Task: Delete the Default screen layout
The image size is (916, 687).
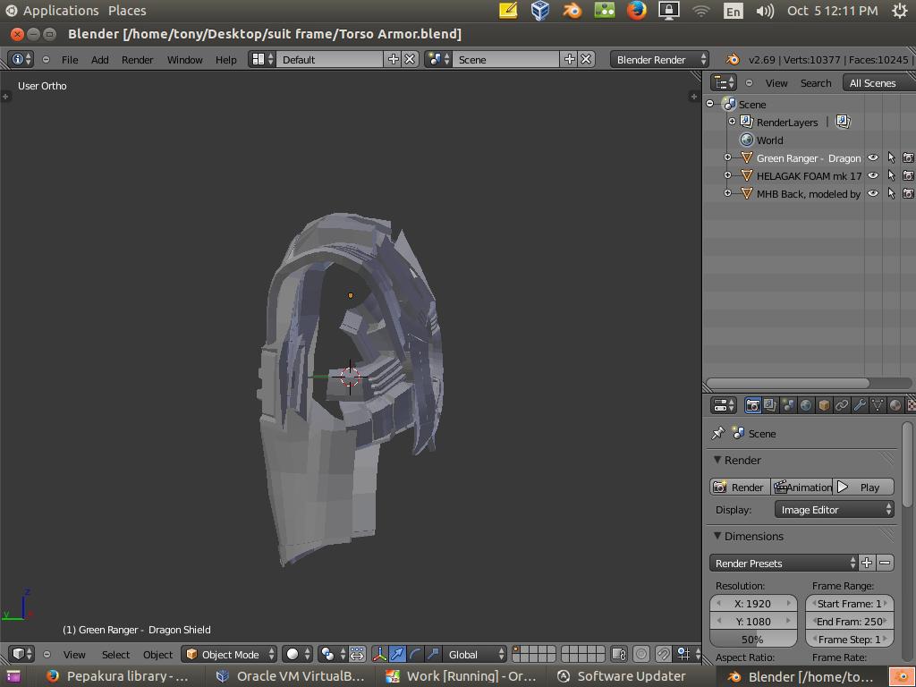Action: pyautogui.click(x=410, y=59)
